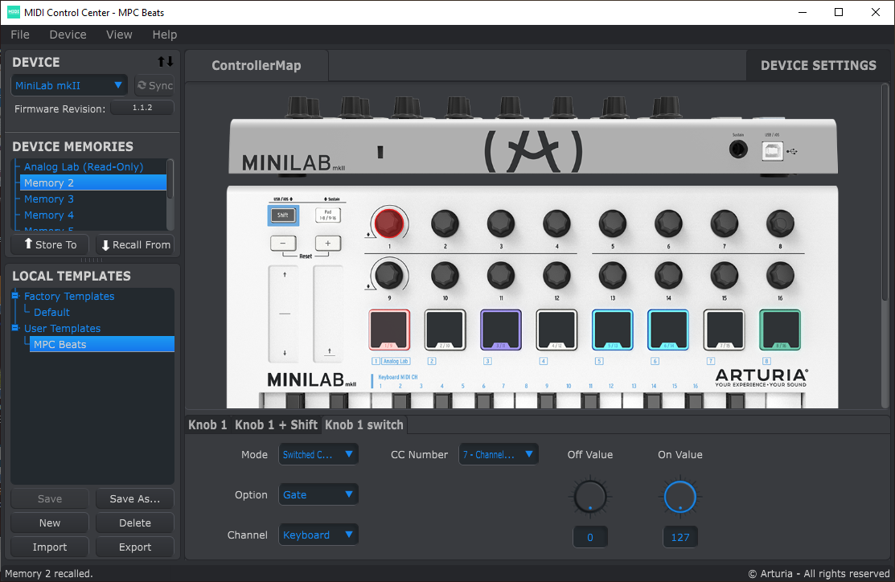The width and height of the screenshot is (895, 582).
Task: Select Knob 10 on the controller
Action: [445, 275]
